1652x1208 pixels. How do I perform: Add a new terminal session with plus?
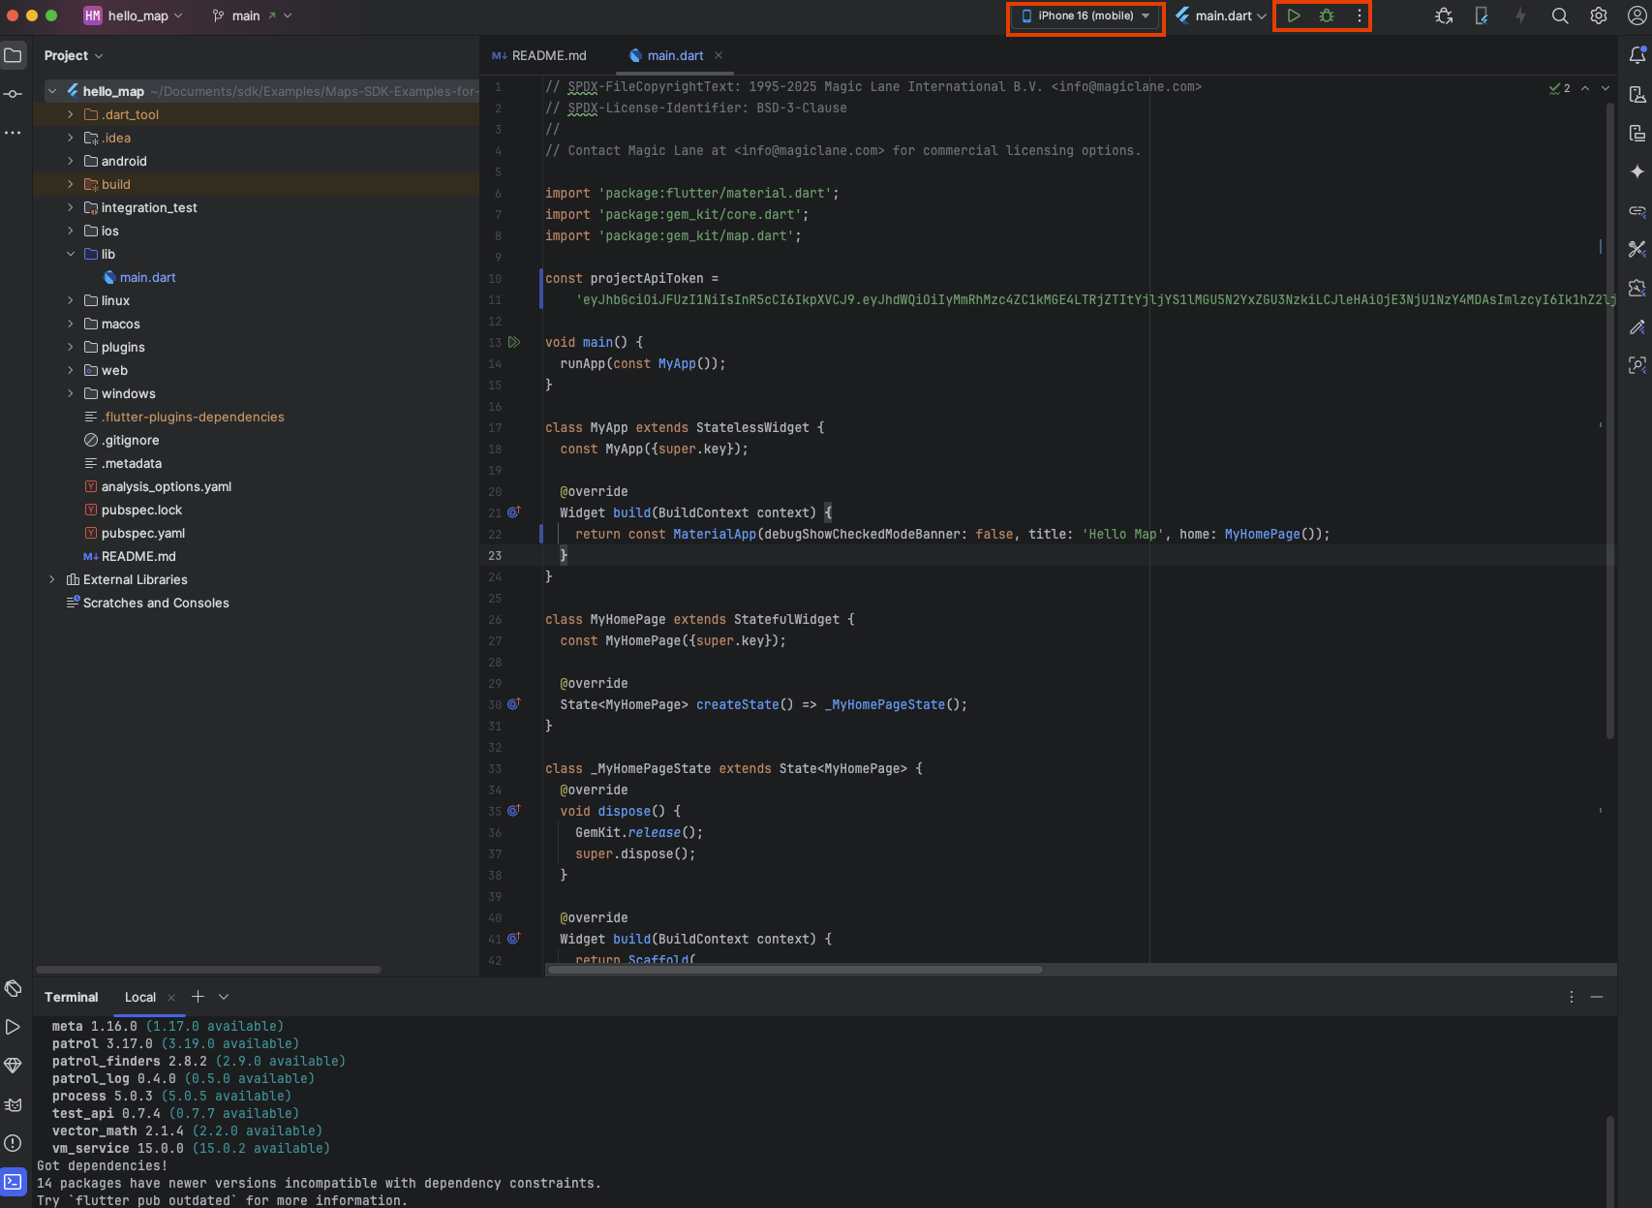click(198, 997)
